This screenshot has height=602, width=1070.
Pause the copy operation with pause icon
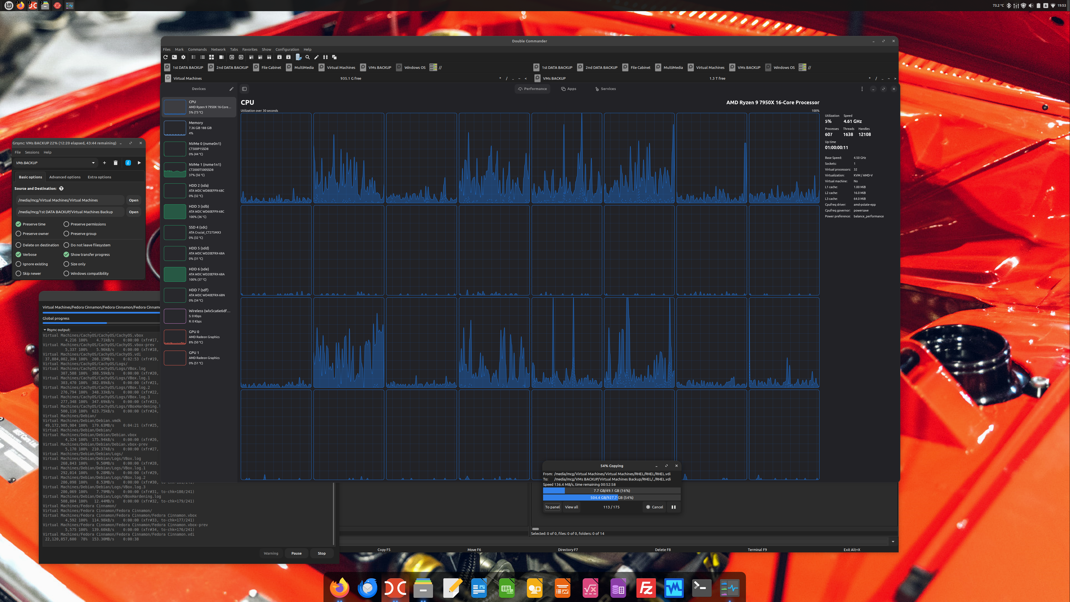(x=673, y=507)
